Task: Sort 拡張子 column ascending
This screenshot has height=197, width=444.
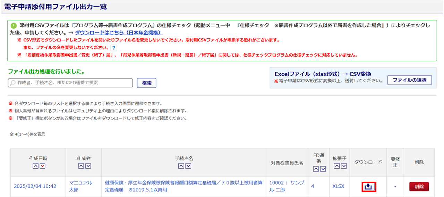Action: (x=337, y=166)
